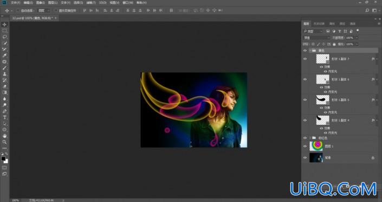The width and height of the screenshot is (382, 202).
Task: Select the Hand tool
Action: click(4, 136)
